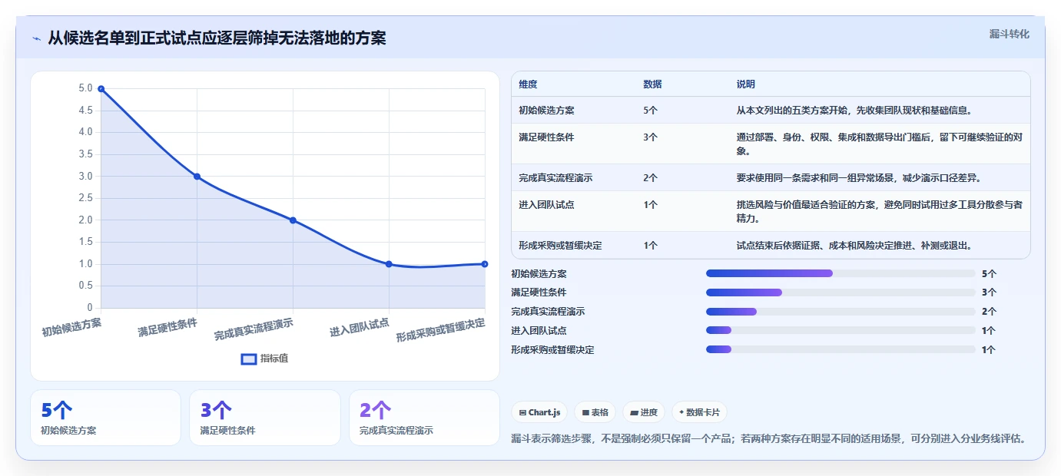Click the y-axis value 5.0
The image size is (1061, 476).
(x=85, y=88)
